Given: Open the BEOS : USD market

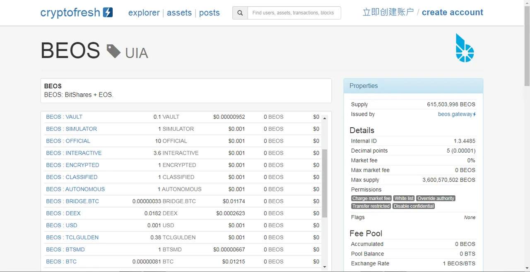Looking at the screenshot, I should [x=62, y=225].
